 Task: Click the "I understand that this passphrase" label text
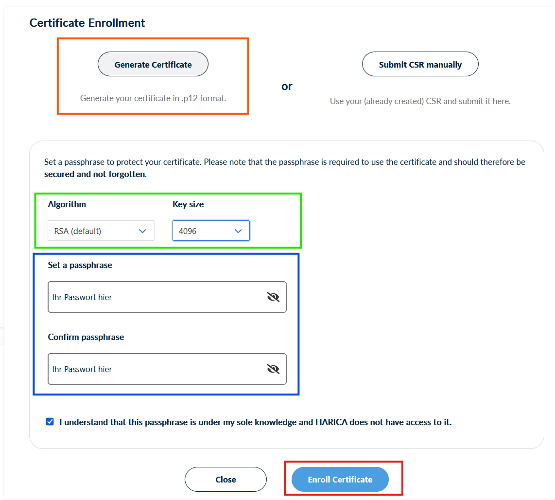[255, 422]
